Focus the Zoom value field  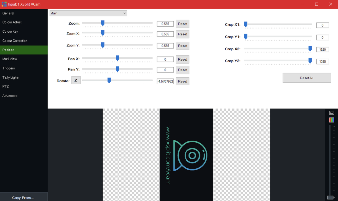point(165,24)
